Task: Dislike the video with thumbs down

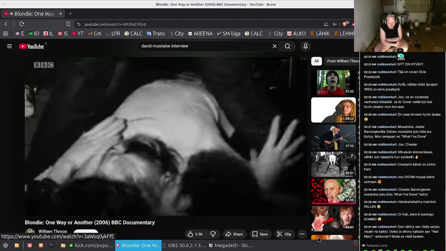Action: pos(213,234)
